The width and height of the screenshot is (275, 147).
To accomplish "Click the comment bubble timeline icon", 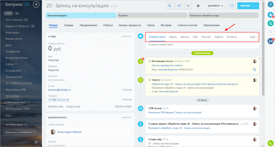I will pyautogui.click(x=141, y=36).
